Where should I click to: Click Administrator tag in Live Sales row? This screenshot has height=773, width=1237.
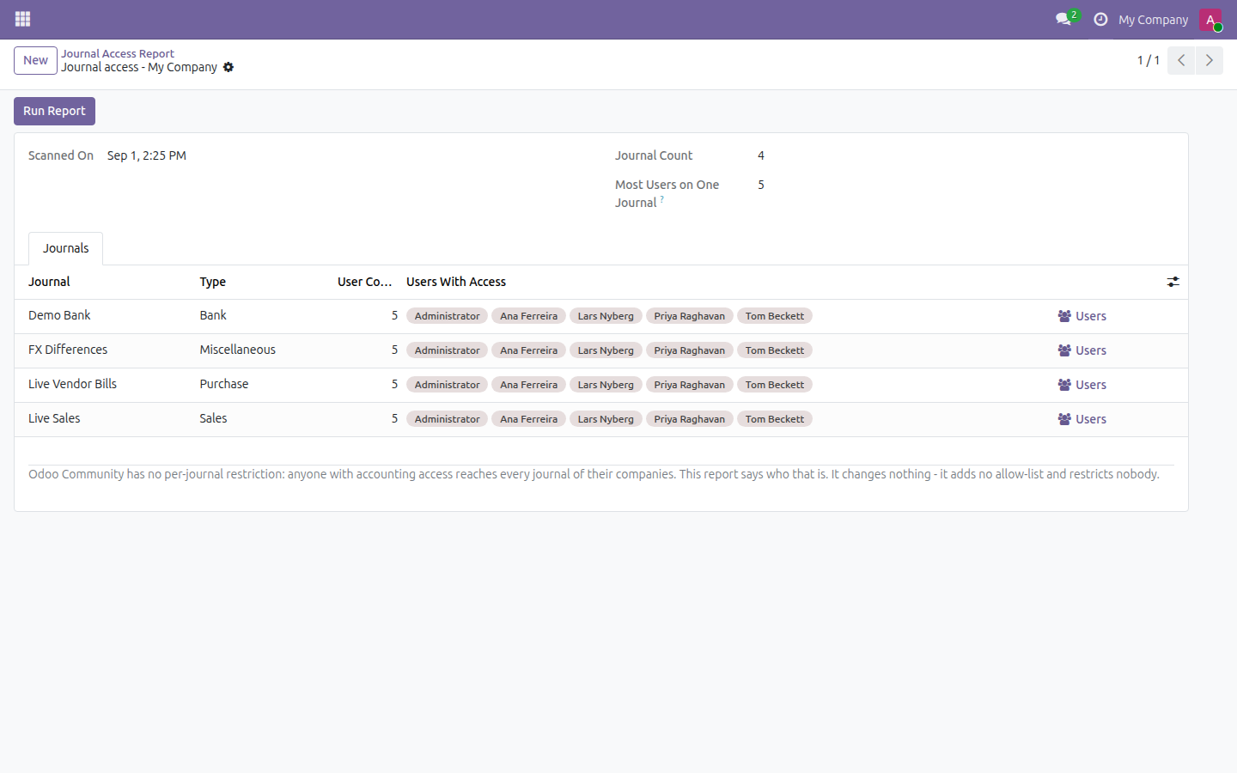(447, 419)
